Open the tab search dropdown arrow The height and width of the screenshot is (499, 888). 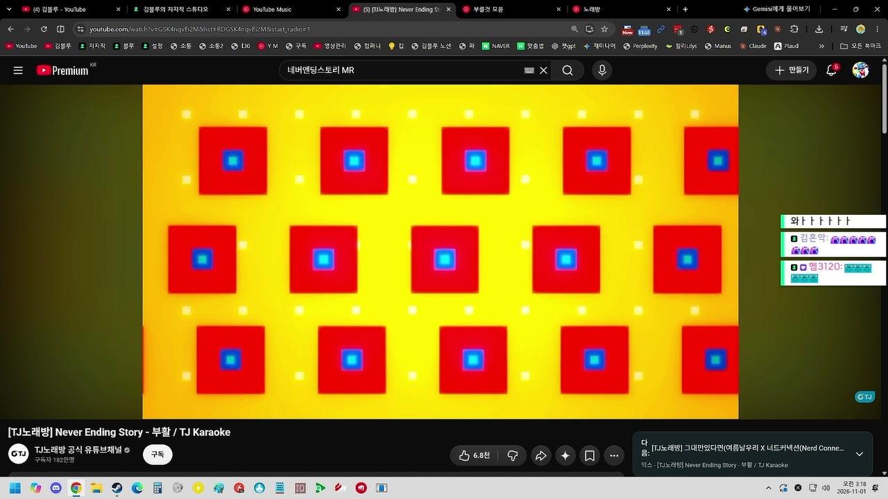pyautogui.click(x=9, y=9)
